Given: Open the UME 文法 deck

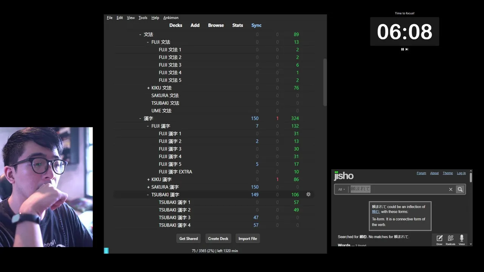Looking at the screenshot, I should [x=161, y=111].
